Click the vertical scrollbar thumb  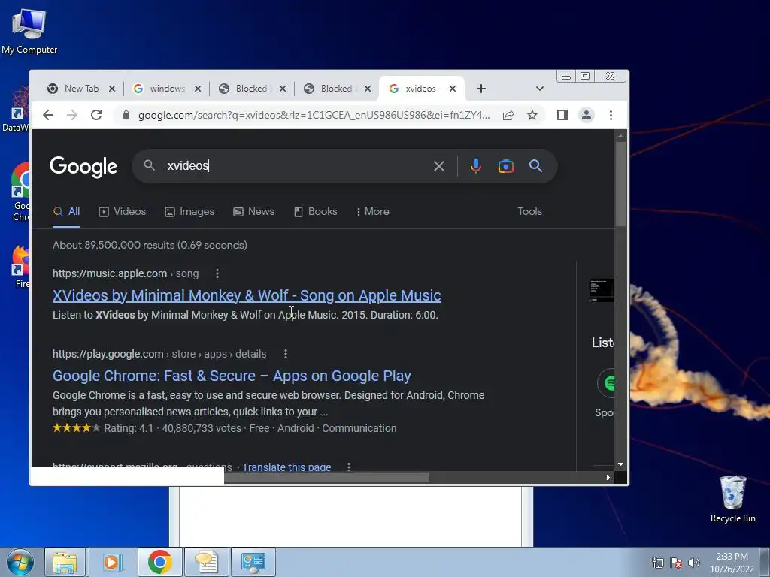(620, 184)
